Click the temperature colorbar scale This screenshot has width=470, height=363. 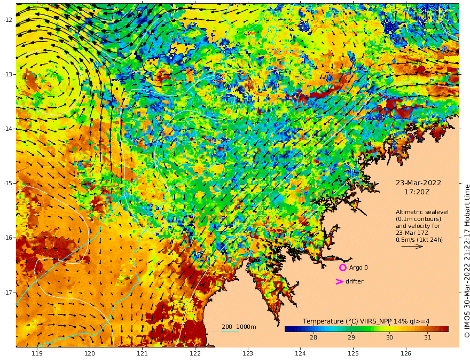click(366, 329)
